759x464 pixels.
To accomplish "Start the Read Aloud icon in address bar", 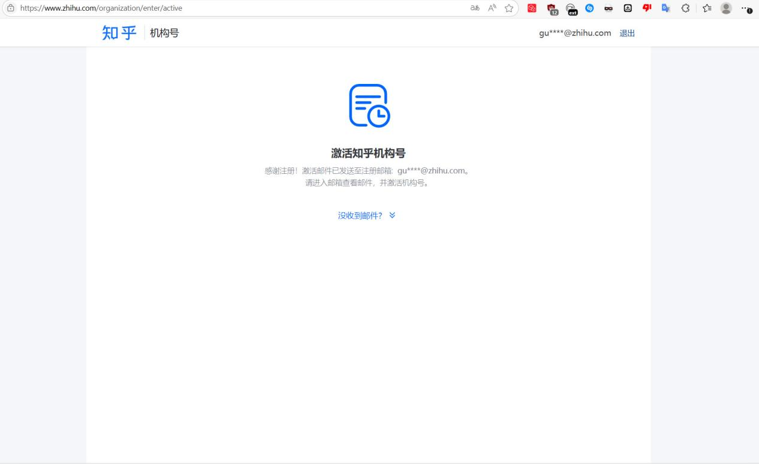I will point(492,8).
